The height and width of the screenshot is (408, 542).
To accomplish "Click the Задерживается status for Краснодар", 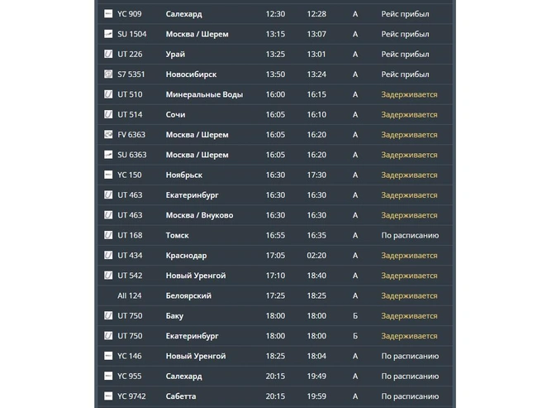I will coord(409,256).
